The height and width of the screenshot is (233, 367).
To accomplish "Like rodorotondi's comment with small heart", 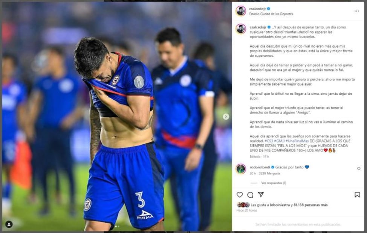I will 358,169.
